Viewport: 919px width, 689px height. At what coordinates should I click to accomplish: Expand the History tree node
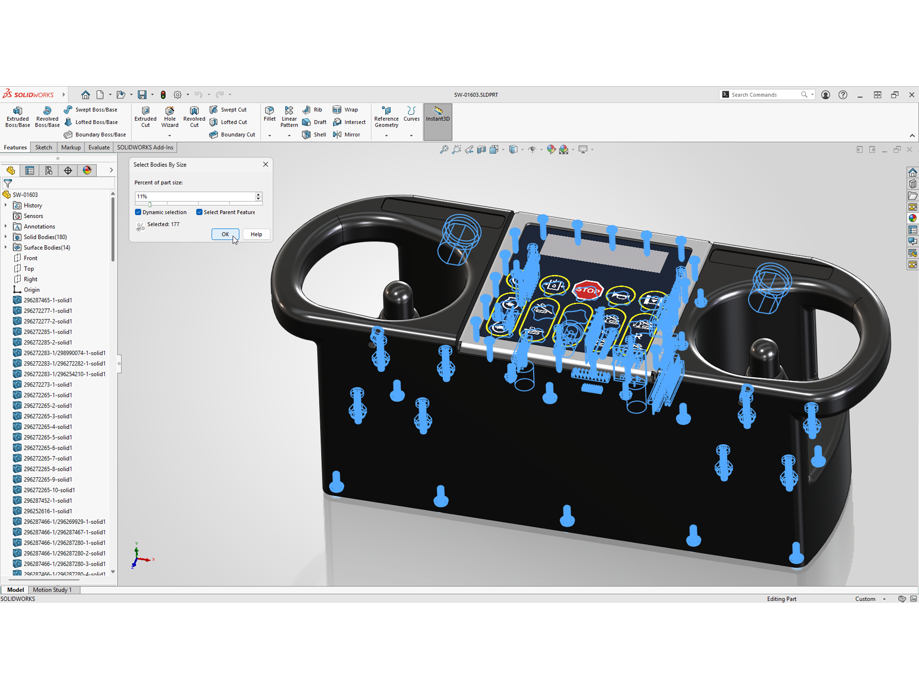point(6,205)
